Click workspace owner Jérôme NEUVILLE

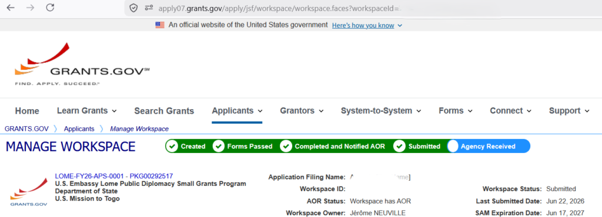377,213
